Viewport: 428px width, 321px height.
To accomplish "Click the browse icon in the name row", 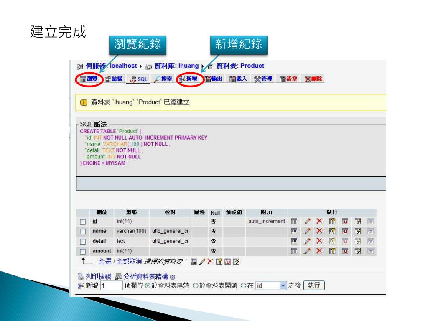I will [x=294, y=231].
